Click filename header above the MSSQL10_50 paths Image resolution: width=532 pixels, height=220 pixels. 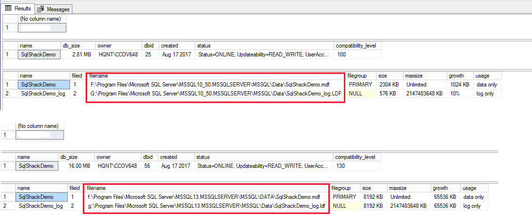point(216,76)
